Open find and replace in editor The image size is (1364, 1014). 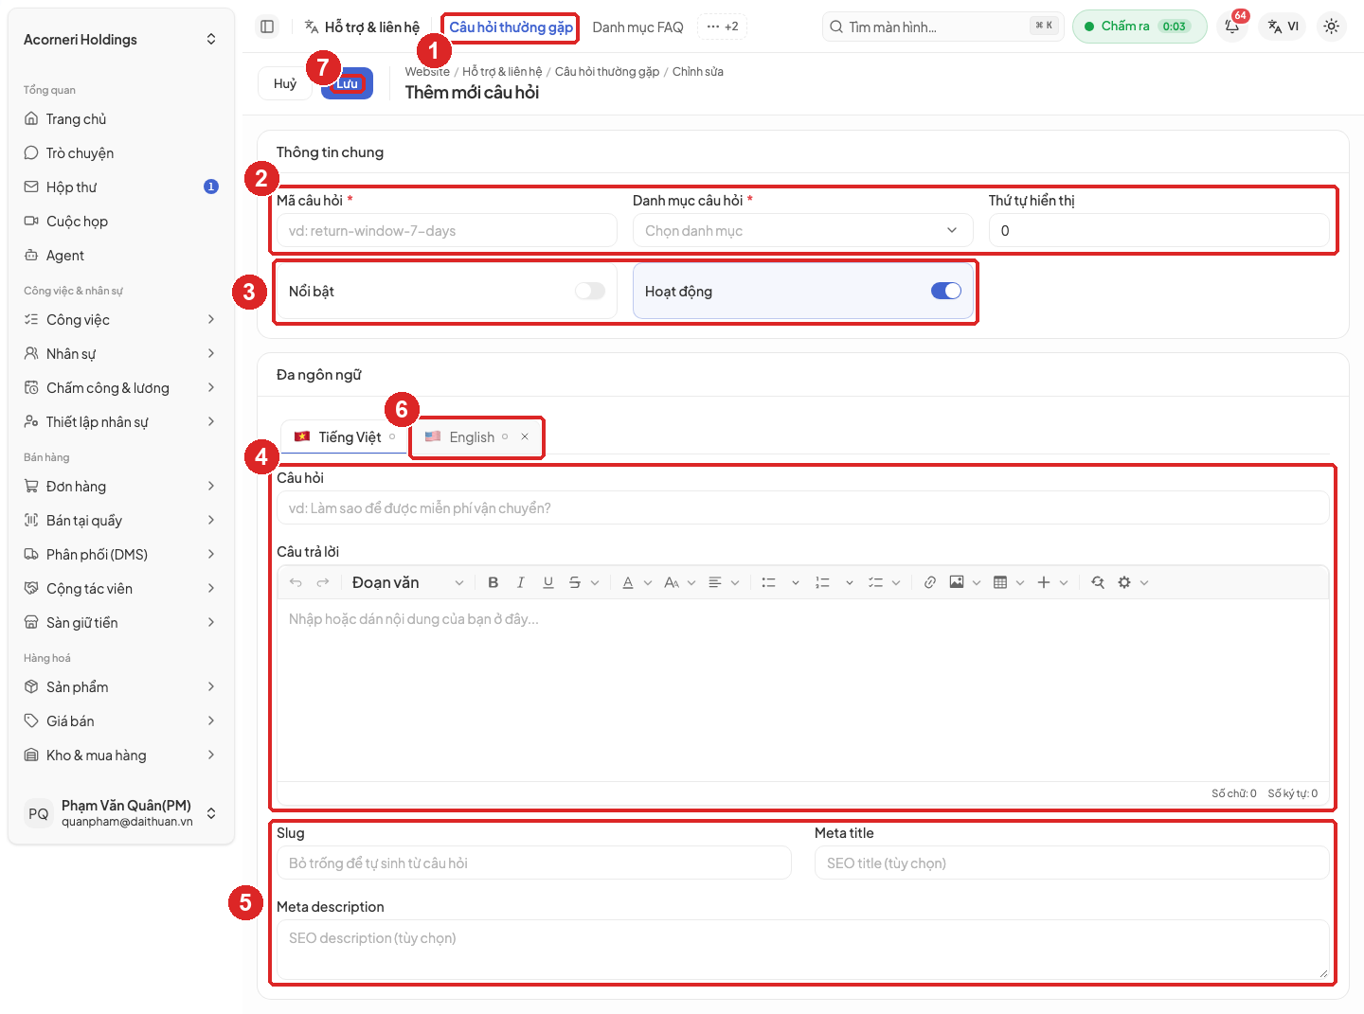(x=1098, y=582)
